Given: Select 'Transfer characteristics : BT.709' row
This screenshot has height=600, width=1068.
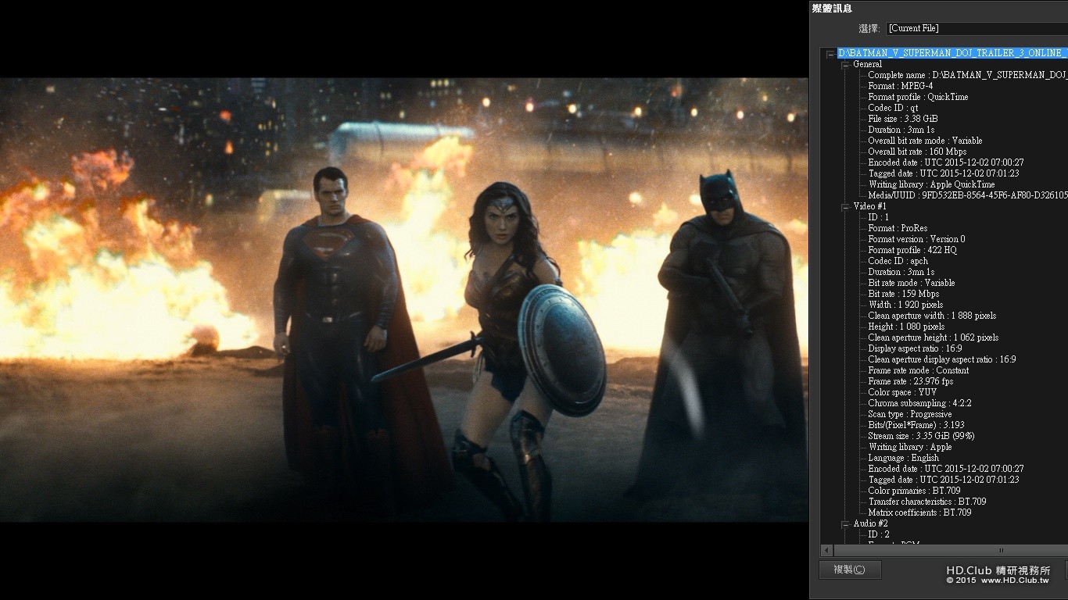Looking at the screenshot, I should click(x=927, y=502).
